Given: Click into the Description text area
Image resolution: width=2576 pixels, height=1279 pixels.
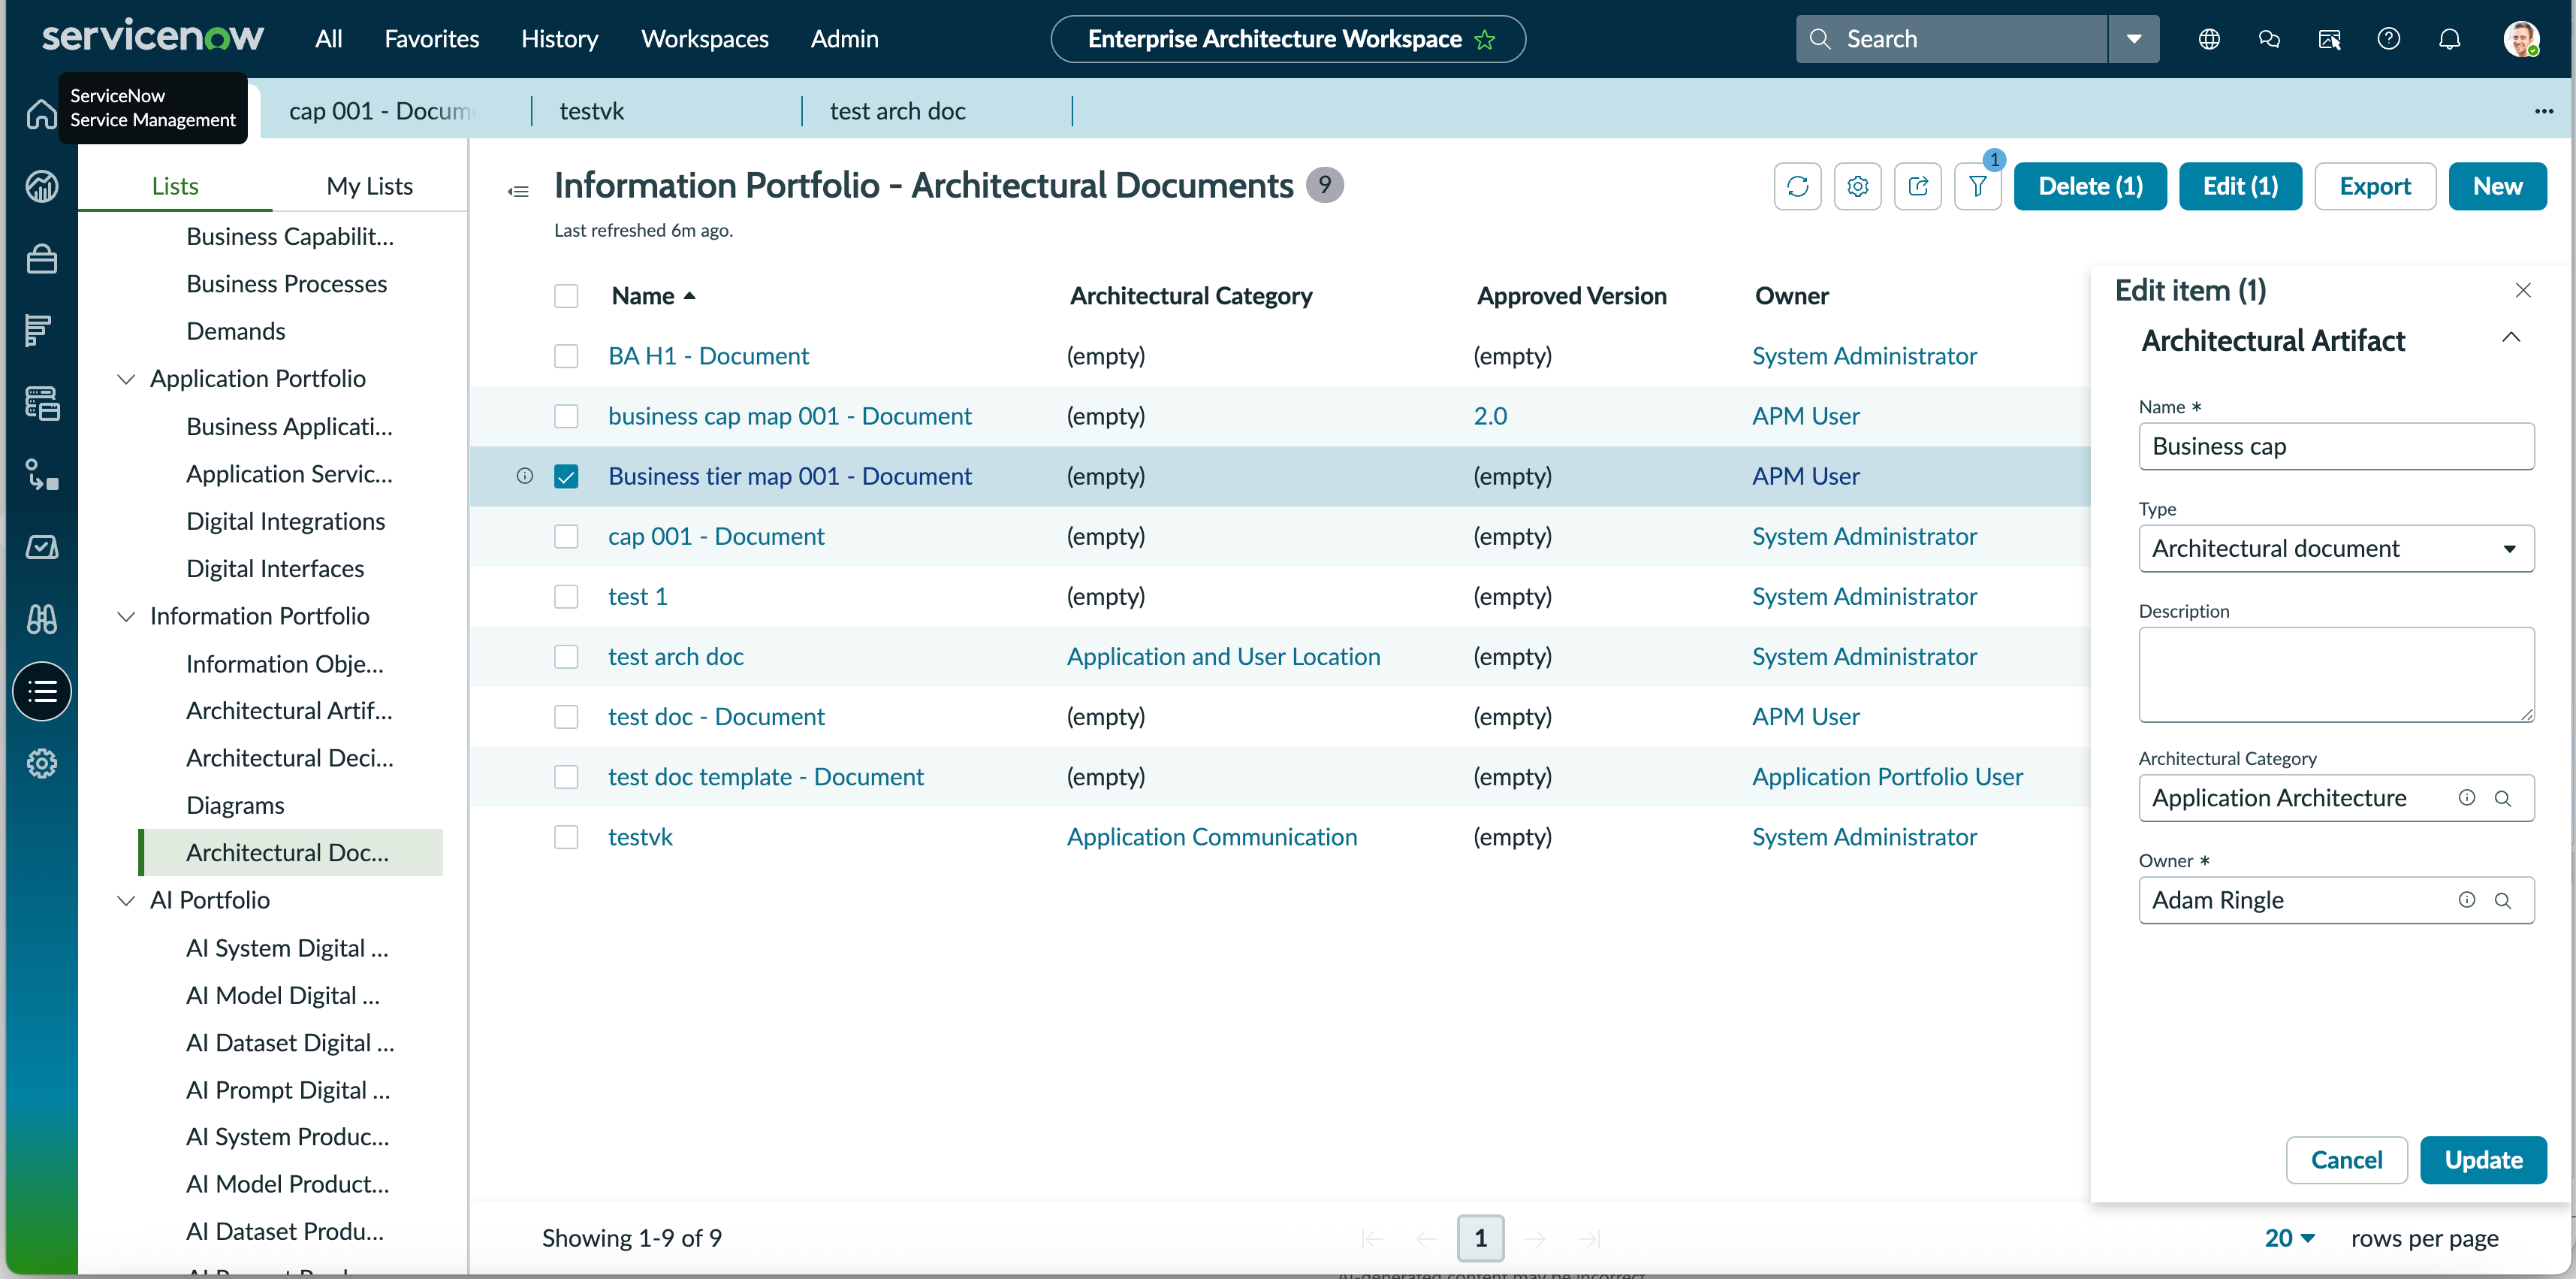Looking at the screenshot, I should pos(2335,675).
